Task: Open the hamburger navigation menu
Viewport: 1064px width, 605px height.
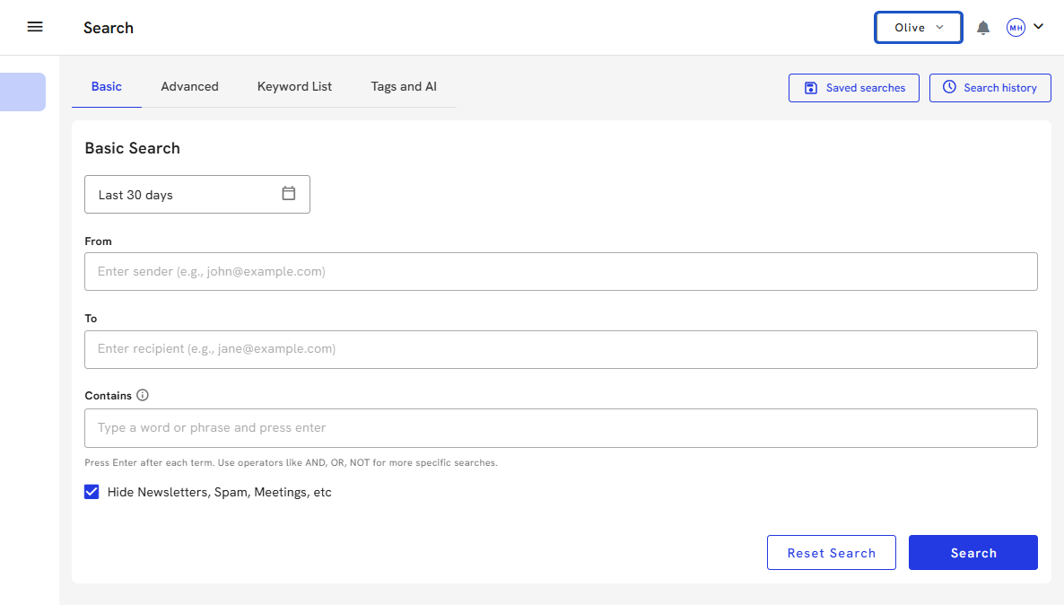Action: point(35,27)
